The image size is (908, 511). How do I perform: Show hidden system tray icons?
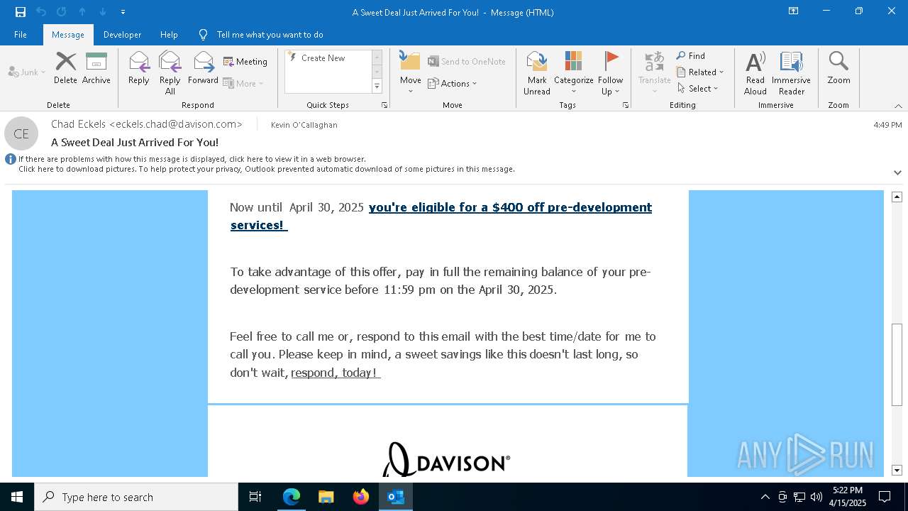coord(765,497)
